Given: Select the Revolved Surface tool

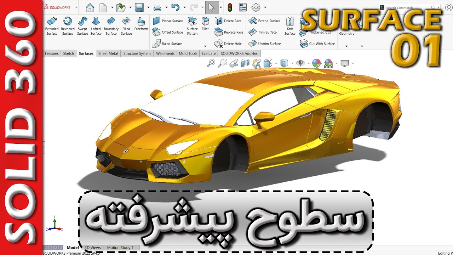Looking at the screenshot, I should point(68,26).
